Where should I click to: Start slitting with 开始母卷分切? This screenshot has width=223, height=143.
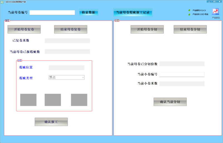pos(147,29)
